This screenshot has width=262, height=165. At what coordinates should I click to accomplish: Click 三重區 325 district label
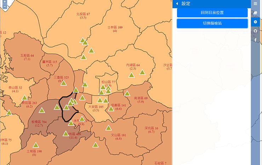click(x=61, y=78)
